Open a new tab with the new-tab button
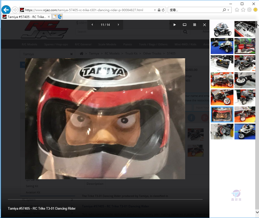The image size is (259, 218). (x=54, y=17)
